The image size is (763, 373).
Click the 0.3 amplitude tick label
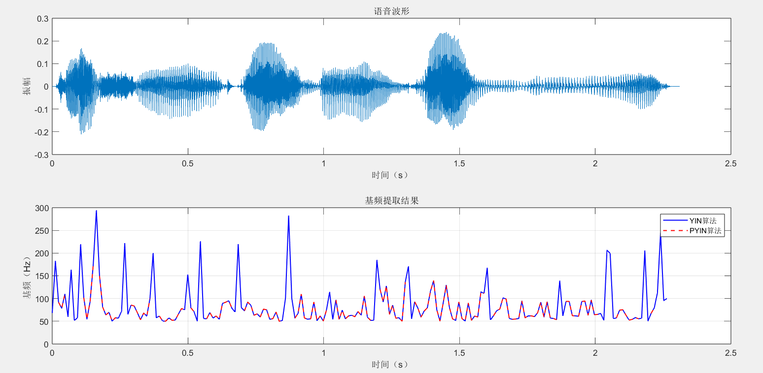coord(43,19)
